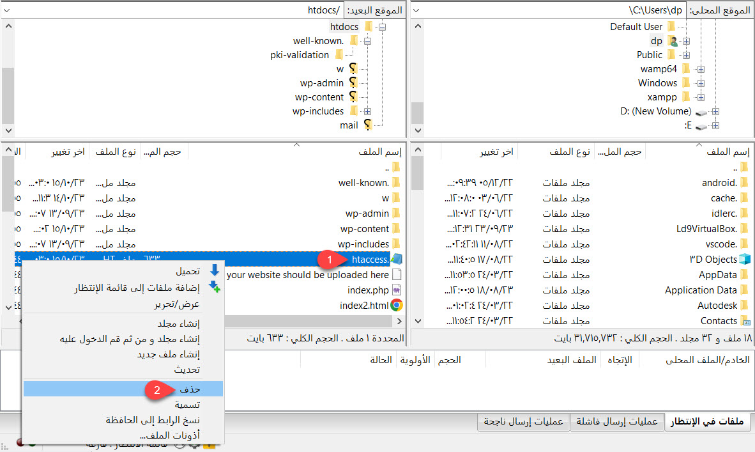The height and width of the screenshot is (452, 755).
Task: Select تسمية rename menu entry
Action: coord(188,405)
